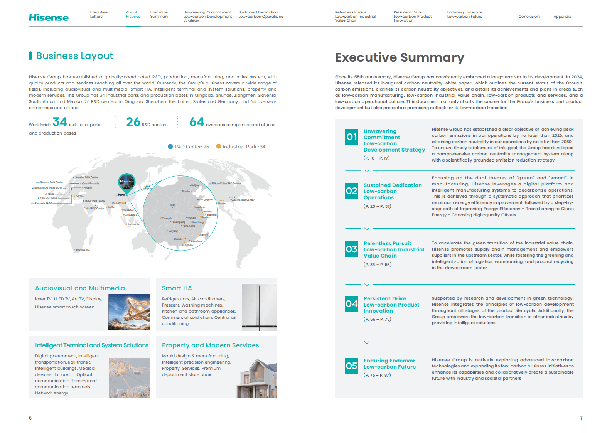This screenshot has width=612, height=433.
Task: Click the South Africa map label
Action: tap(83, 250)
